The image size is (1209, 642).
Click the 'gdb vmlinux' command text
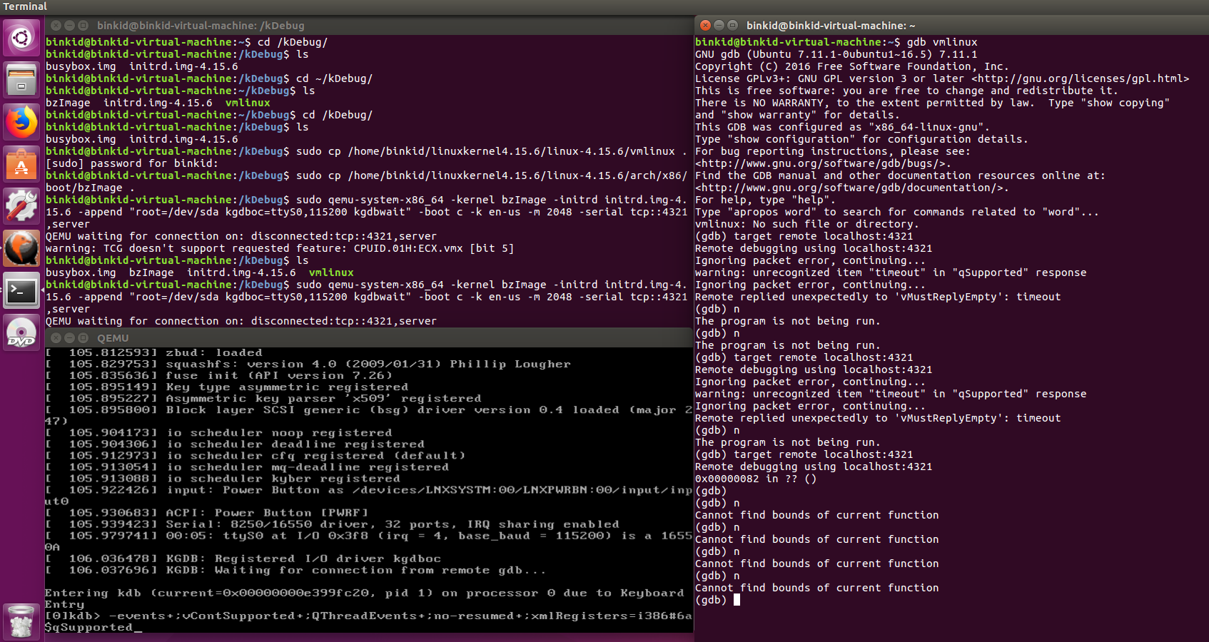click(942, 42)
